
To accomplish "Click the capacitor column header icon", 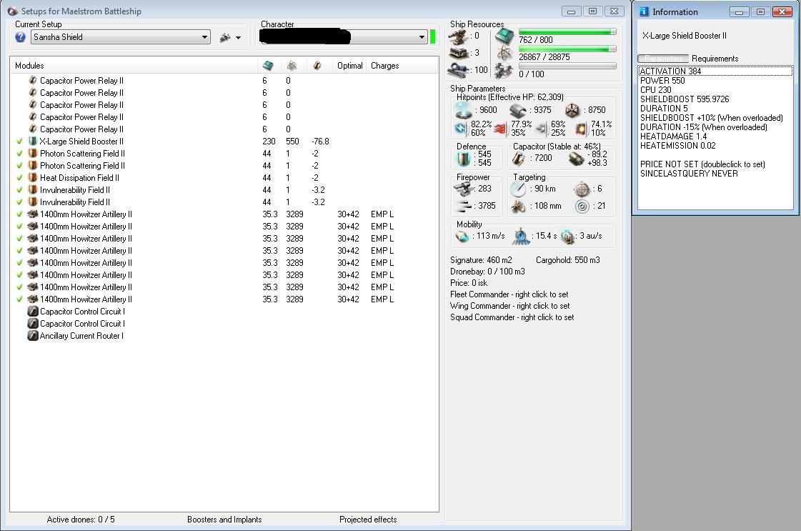I will coord(317,66).
